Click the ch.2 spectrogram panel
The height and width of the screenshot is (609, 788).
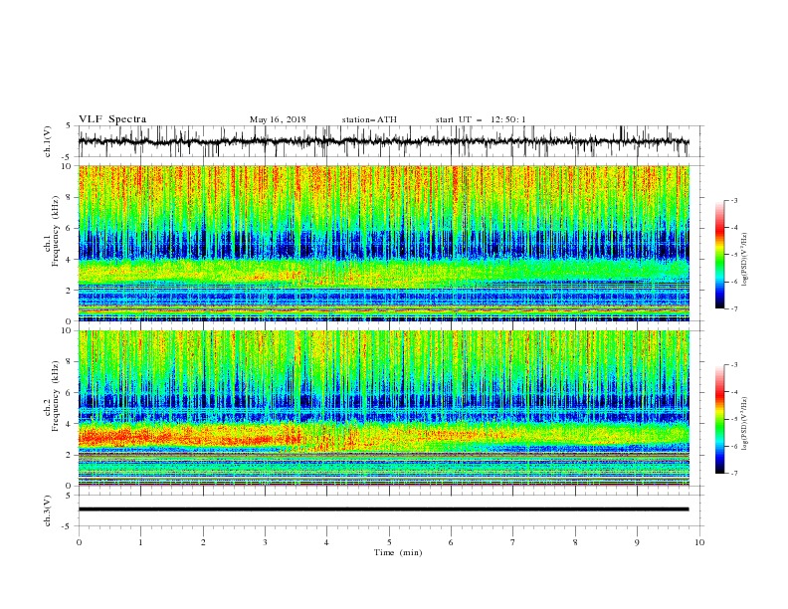[383, 408]
